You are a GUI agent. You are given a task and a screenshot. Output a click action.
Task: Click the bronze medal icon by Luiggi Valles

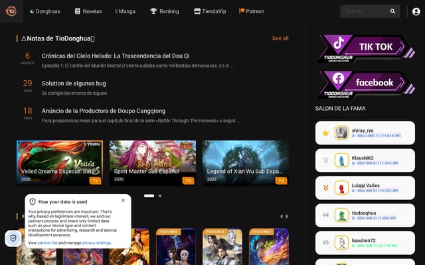point(326,188)
